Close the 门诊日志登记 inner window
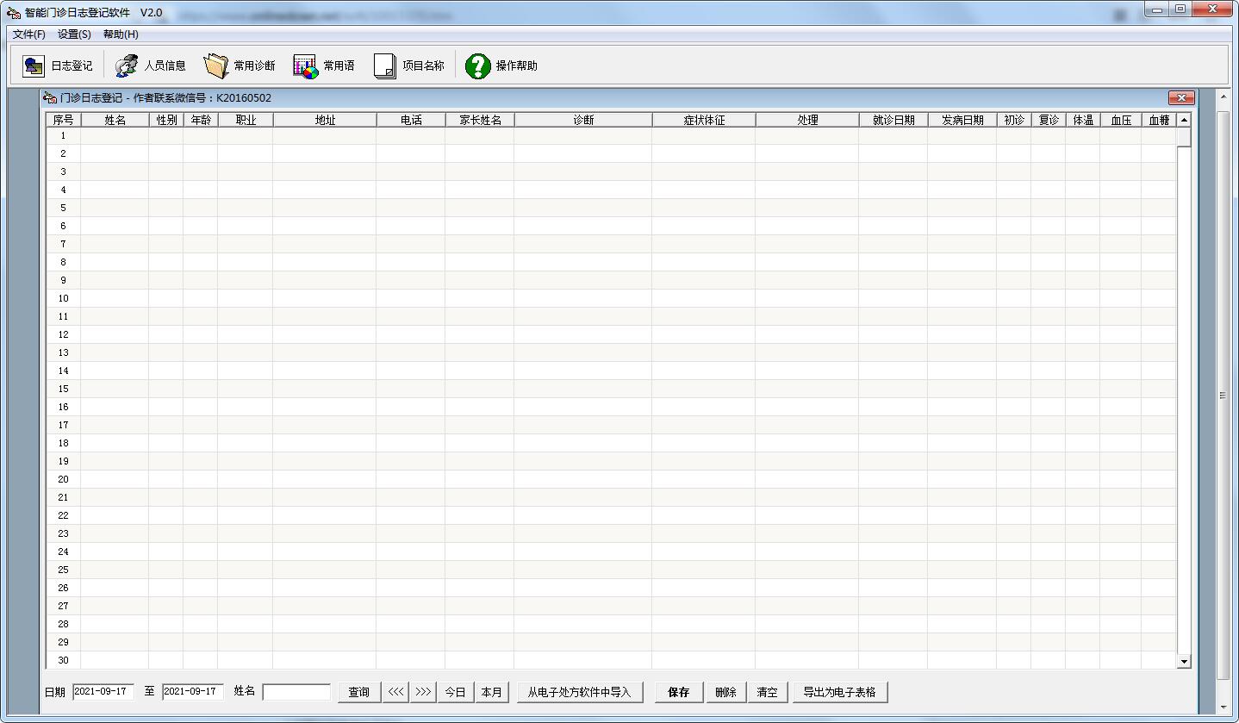1239x723 pixels. point(1181,97)
